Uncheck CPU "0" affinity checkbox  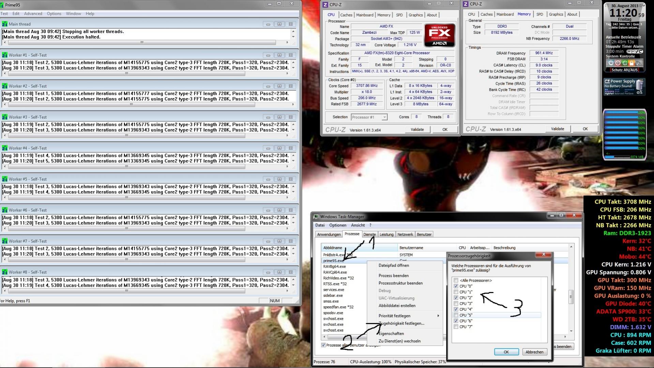pos(456,286)
